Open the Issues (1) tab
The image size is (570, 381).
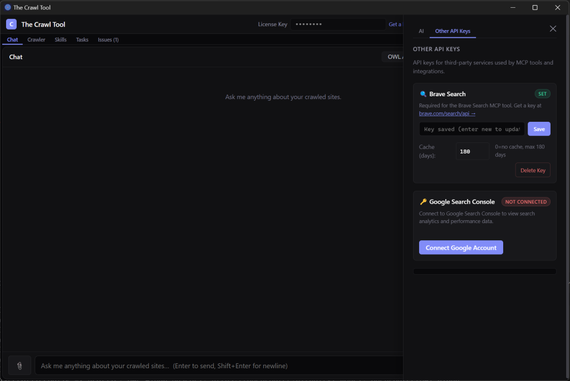point(108,39)
